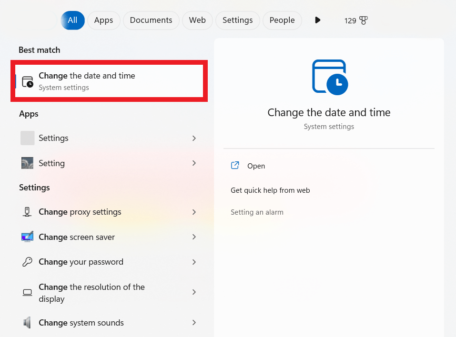The image size is (456, 337).
Task: Select Change proxy settings text
Action: pyautogui.click(x=80, y=212)
